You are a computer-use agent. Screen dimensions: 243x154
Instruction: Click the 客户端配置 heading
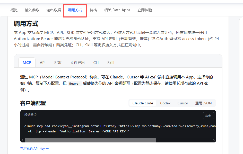coord(33,103)
